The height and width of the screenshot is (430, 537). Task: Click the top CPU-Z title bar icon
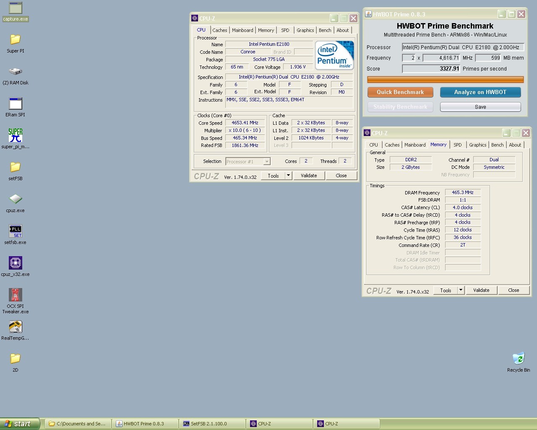[x=194, y=18]
